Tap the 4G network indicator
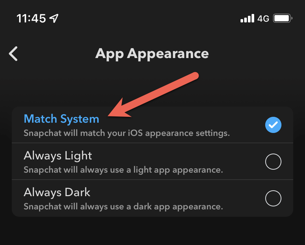 pos(263,19)
